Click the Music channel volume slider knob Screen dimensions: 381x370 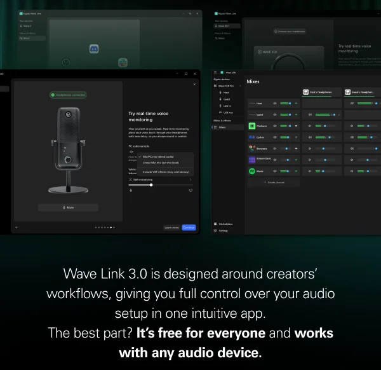click(288, 171)
